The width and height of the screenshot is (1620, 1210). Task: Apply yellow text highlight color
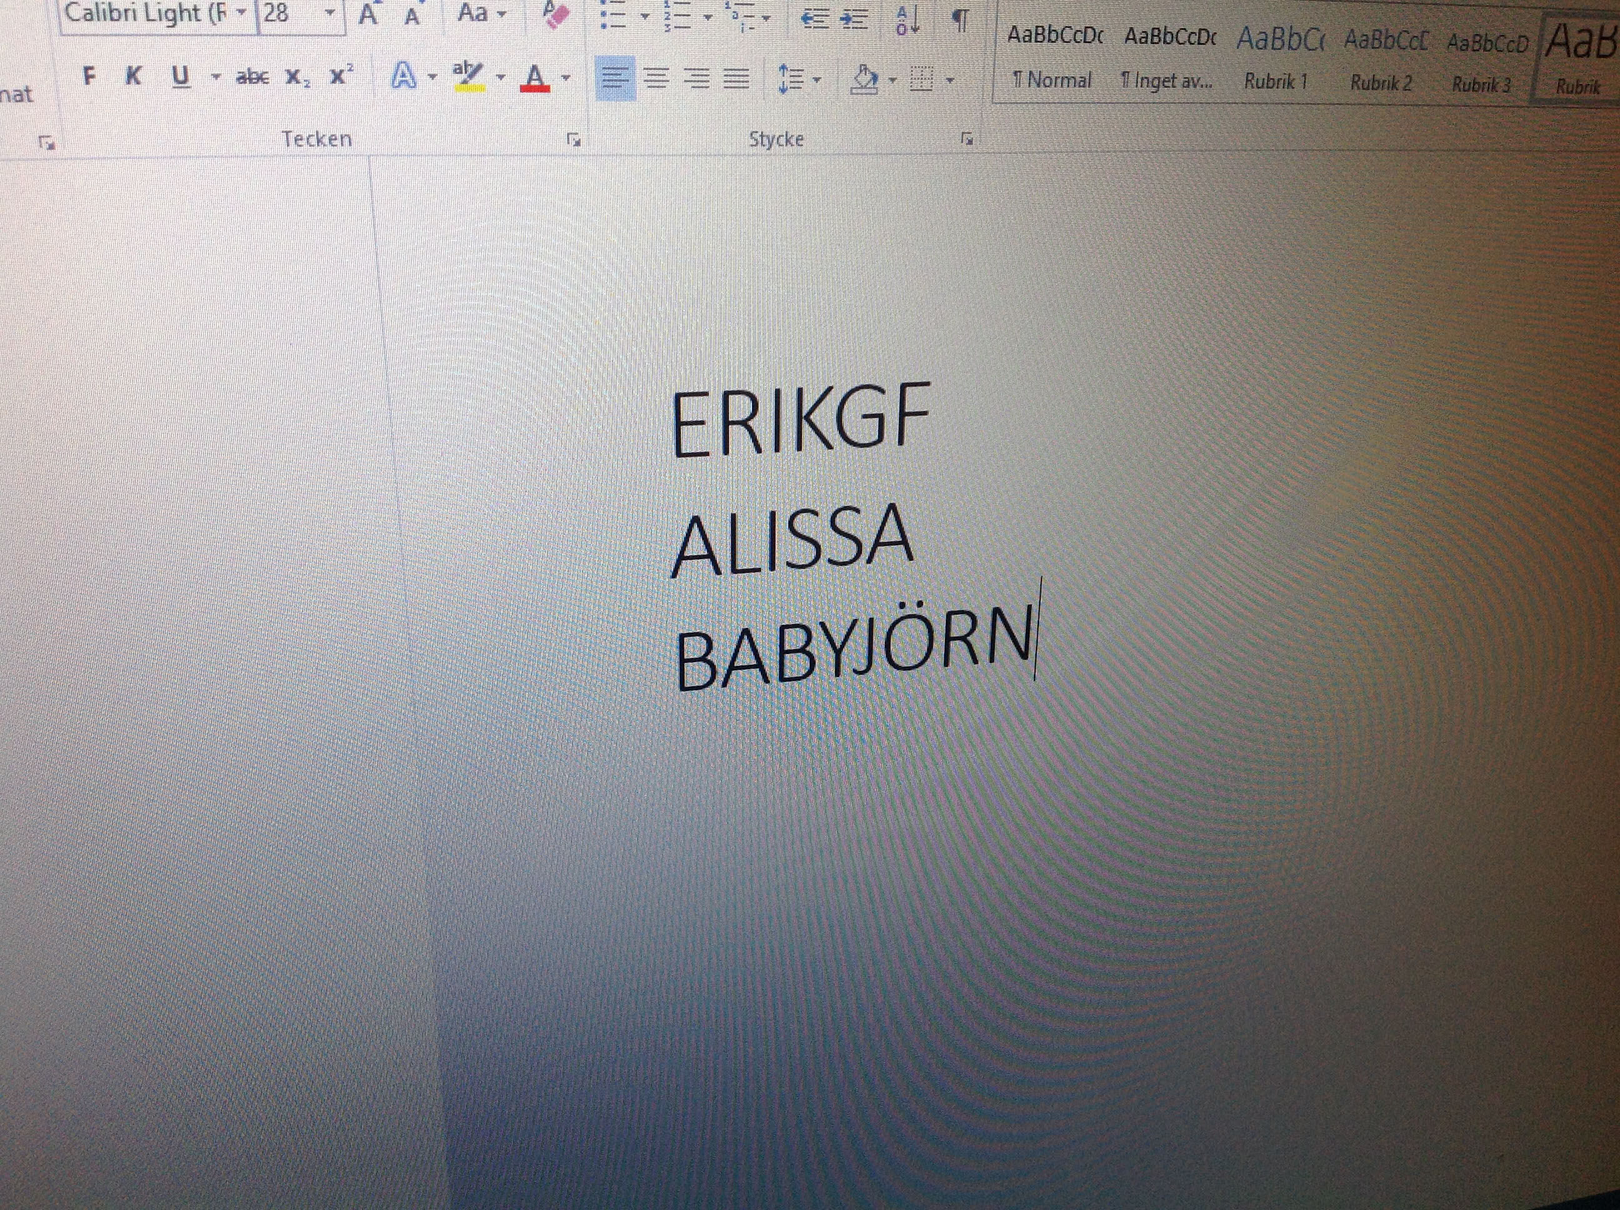point(469,76)
